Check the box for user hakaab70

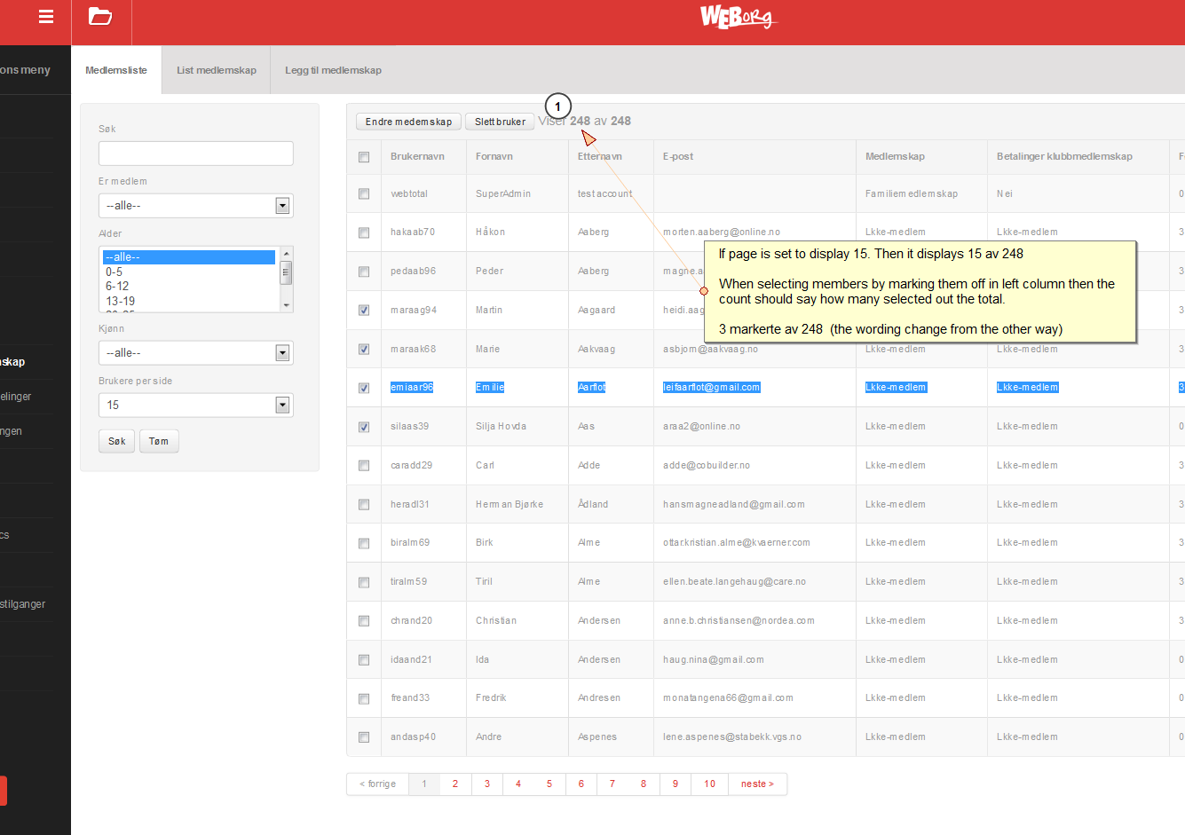[x=364, y=232]
